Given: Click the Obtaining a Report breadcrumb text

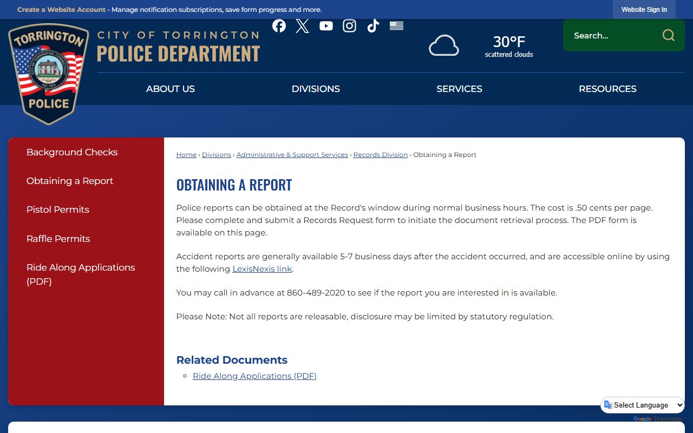Looking at the screenshot, I should click(445, 155).
